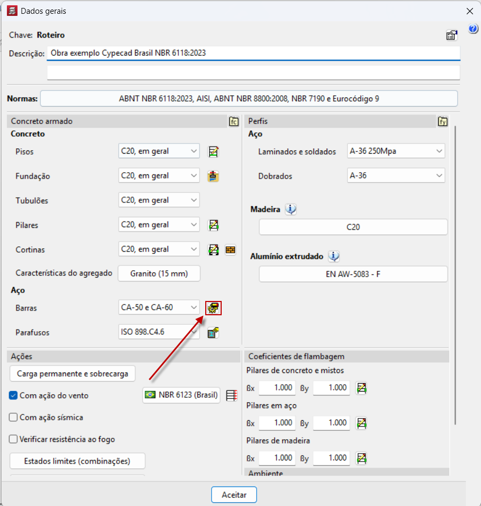Click the fy icon in Perfis header
481x506 pixels.
443,121
